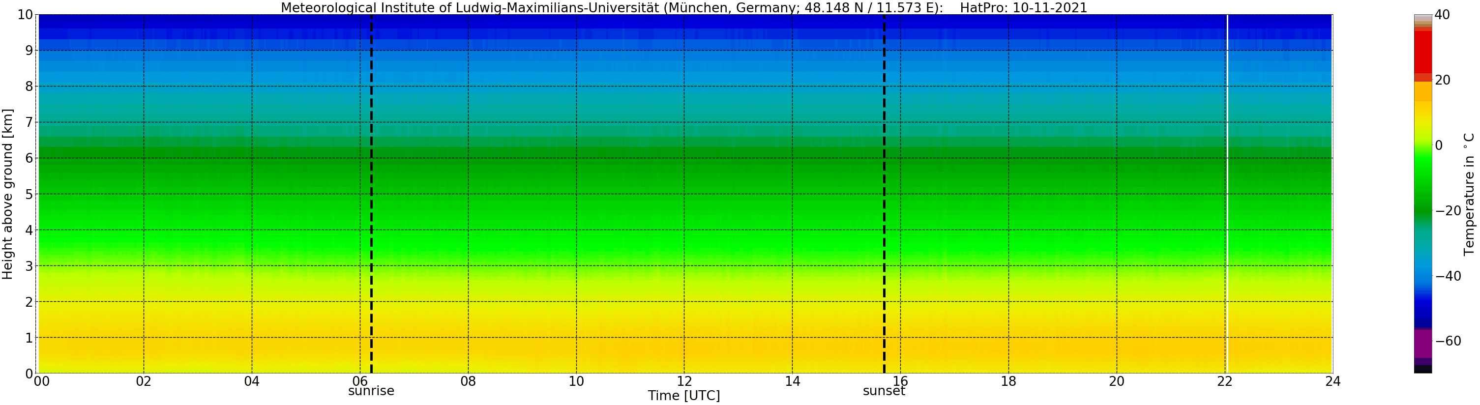Image resolution: width=1480 pixels, height=405 pixels.
Task: Click the '10' time axis tick label
Action: click(x=576, y=381)
